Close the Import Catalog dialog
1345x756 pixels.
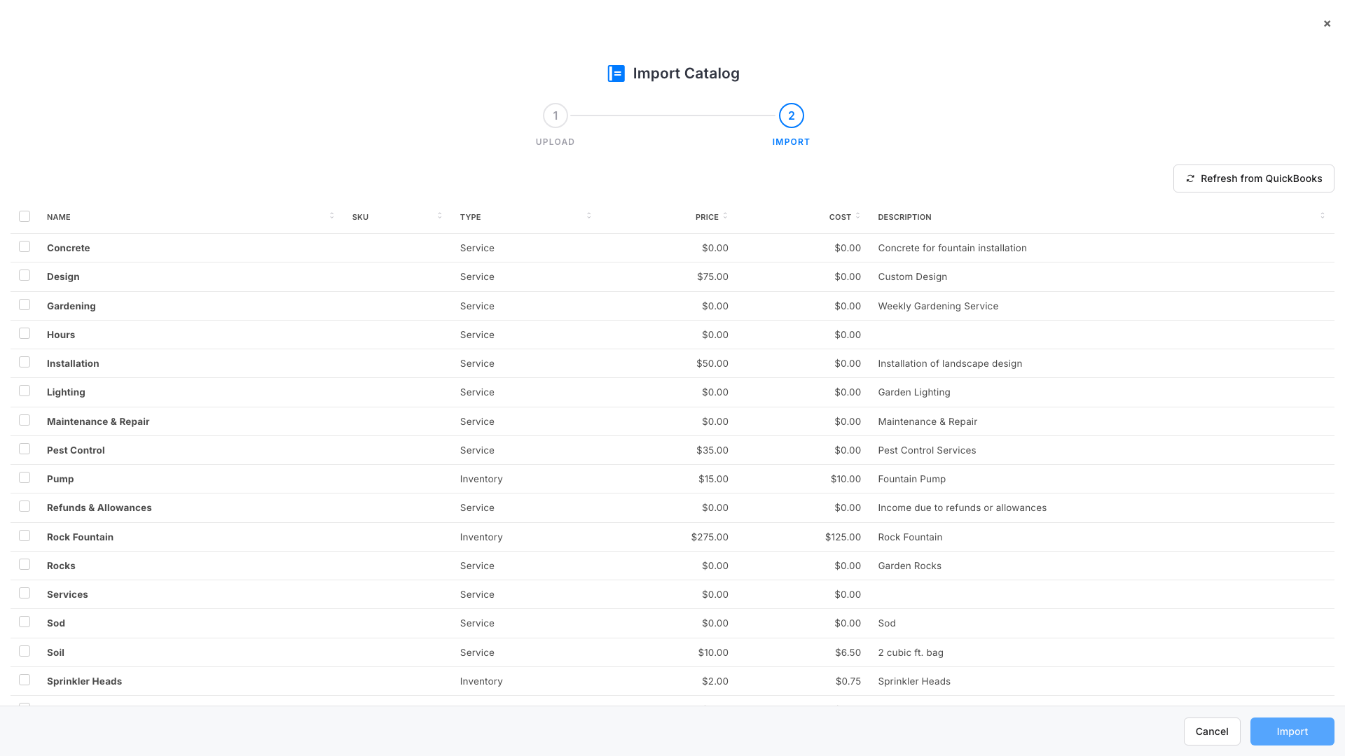(1327, 24)
